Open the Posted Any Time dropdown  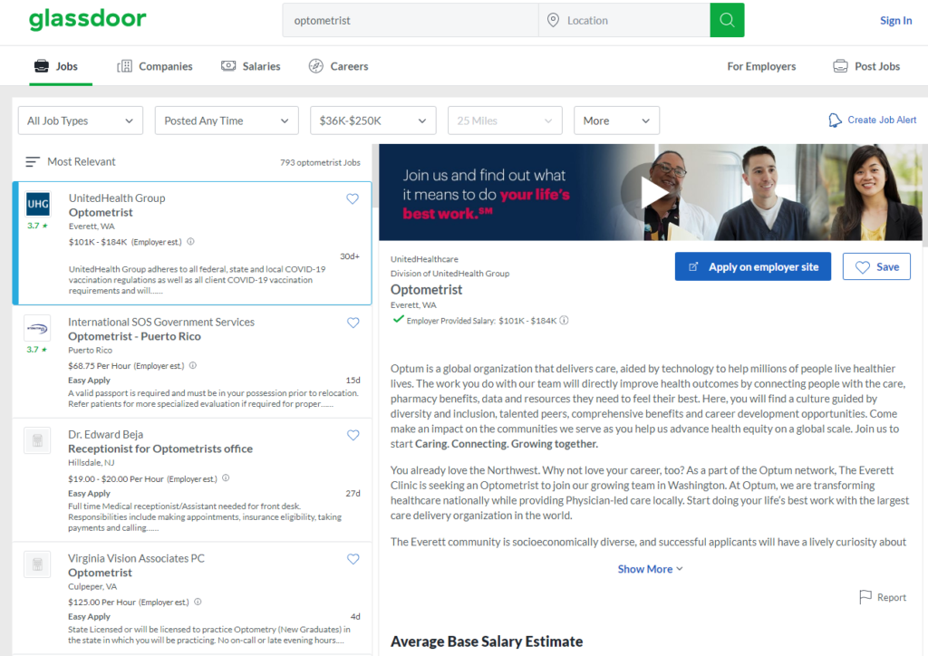click(227, 121)
